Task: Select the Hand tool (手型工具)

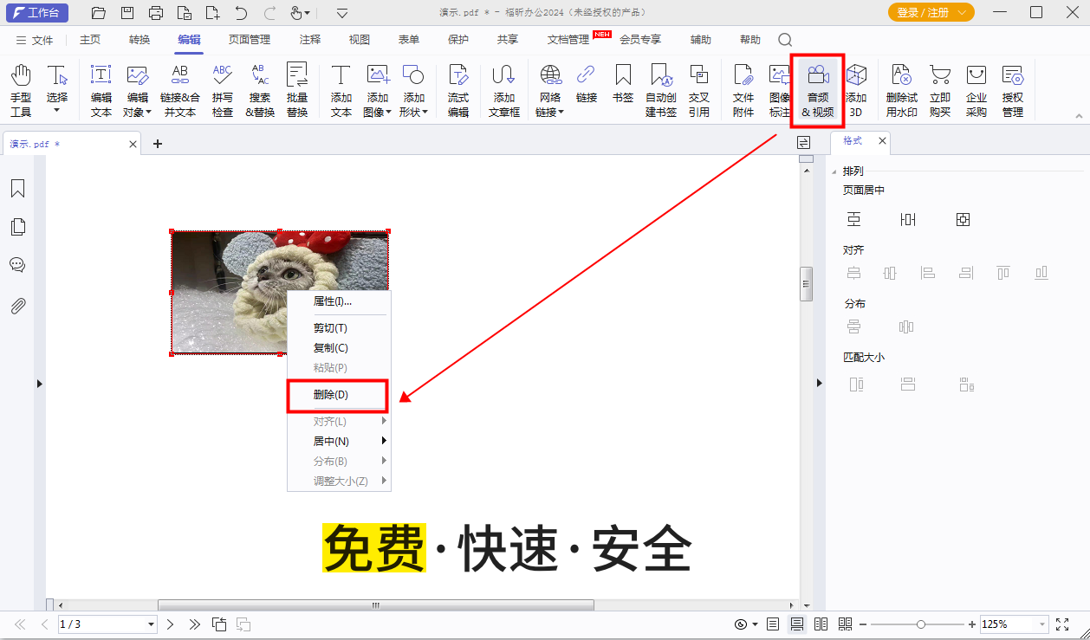Action: [21, 89]
